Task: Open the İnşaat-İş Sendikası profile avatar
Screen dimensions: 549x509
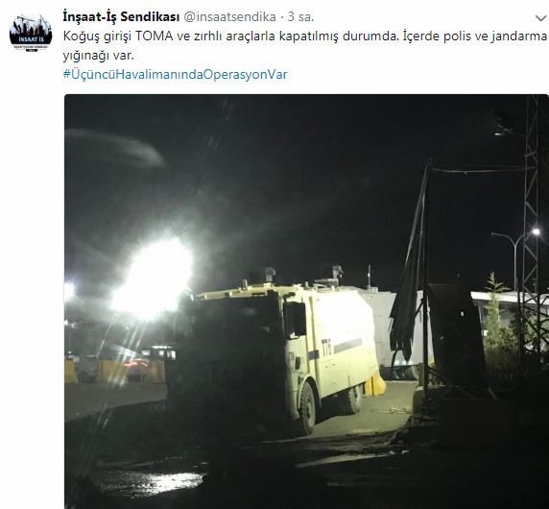Action: [31, 33]
